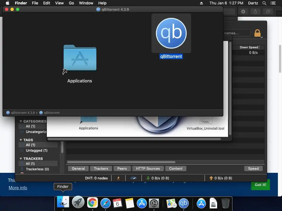Switch to the Trackers tab
This screenshot has width=282, height=211.
101,168
